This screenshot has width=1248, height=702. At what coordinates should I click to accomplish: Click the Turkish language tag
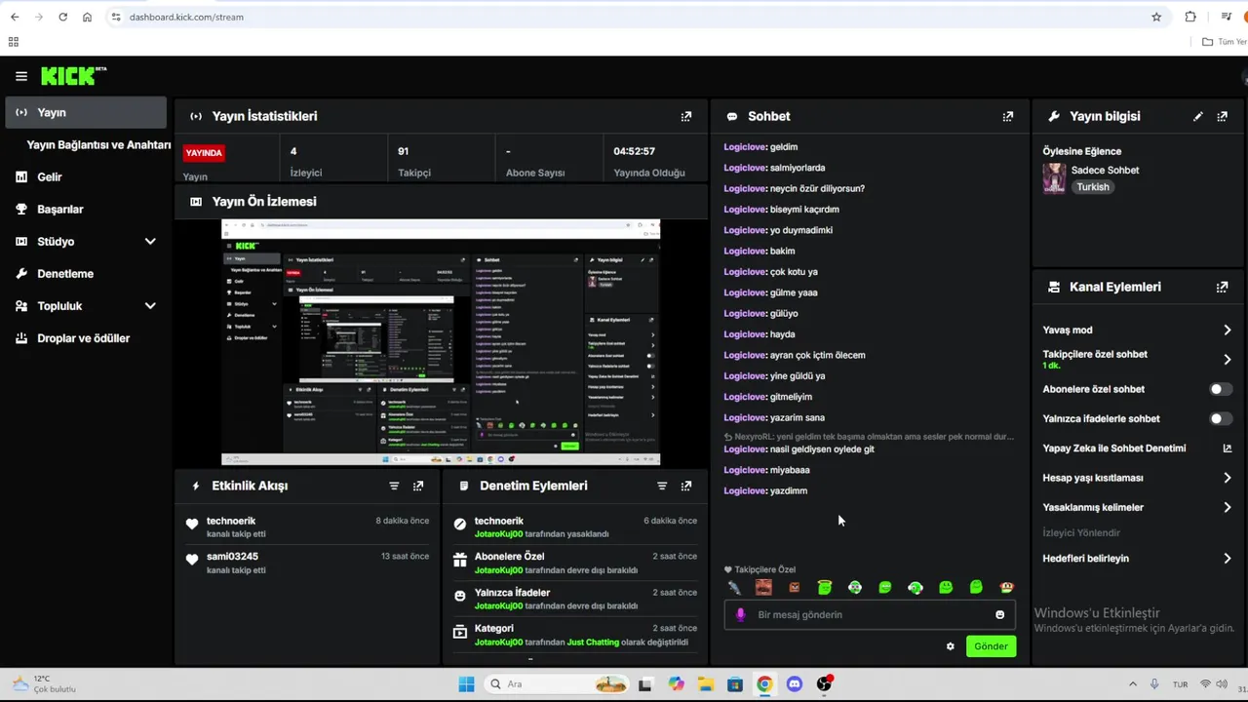point(1093,187)
